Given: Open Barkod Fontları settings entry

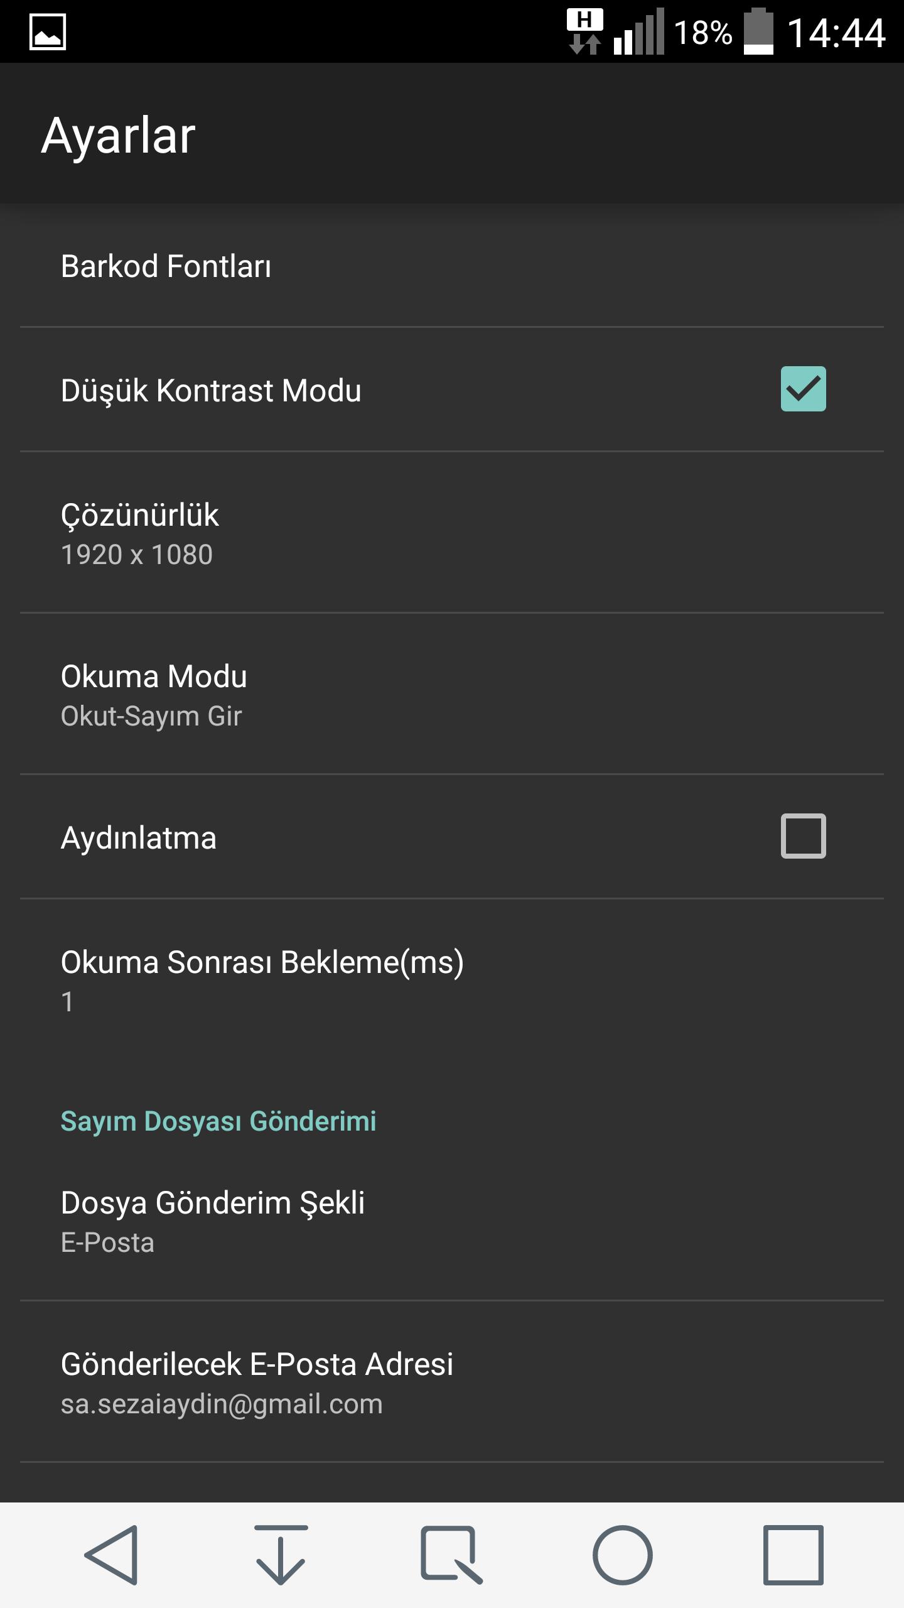Looking at the screenshot, I should tap(452, 266).
